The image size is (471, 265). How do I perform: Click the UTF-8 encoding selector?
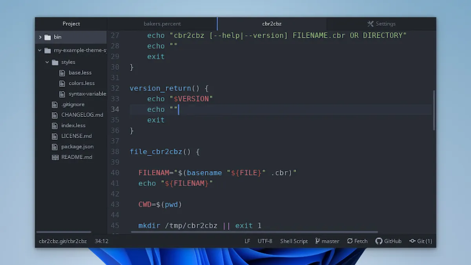265,241
